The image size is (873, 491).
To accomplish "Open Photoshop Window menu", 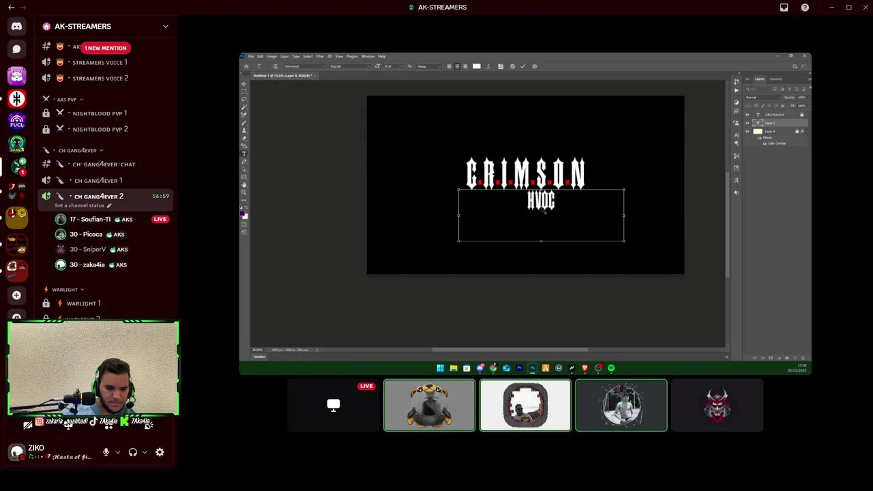I will click(368, 56).
